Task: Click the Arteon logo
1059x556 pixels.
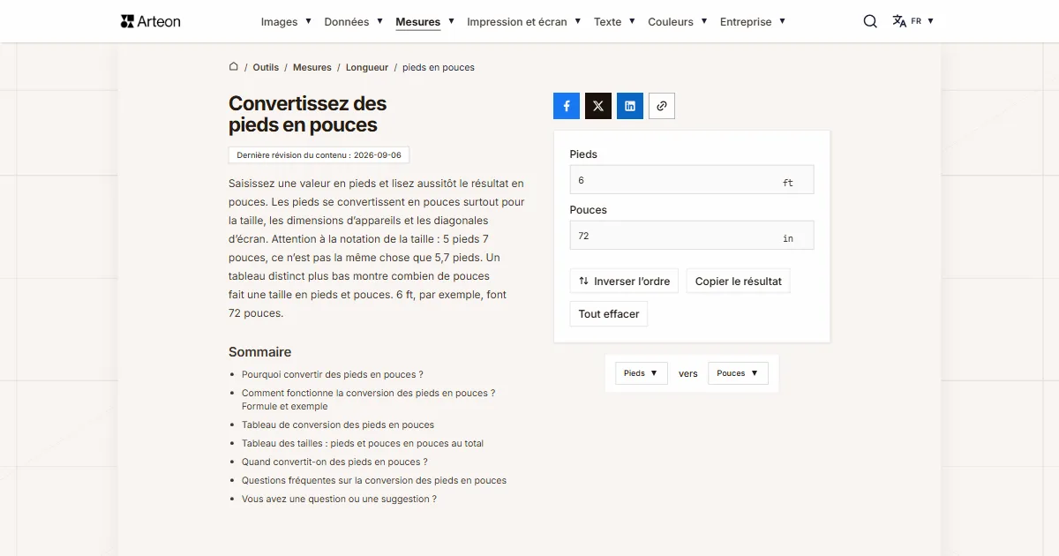Action: click(150, 21)
